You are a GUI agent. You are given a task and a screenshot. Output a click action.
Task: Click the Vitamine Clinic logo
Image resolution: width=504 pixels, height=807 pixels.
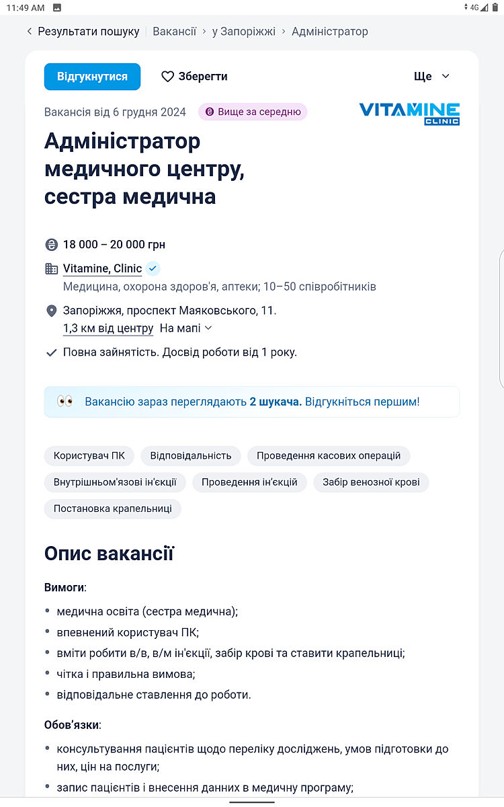click(409, 113)
